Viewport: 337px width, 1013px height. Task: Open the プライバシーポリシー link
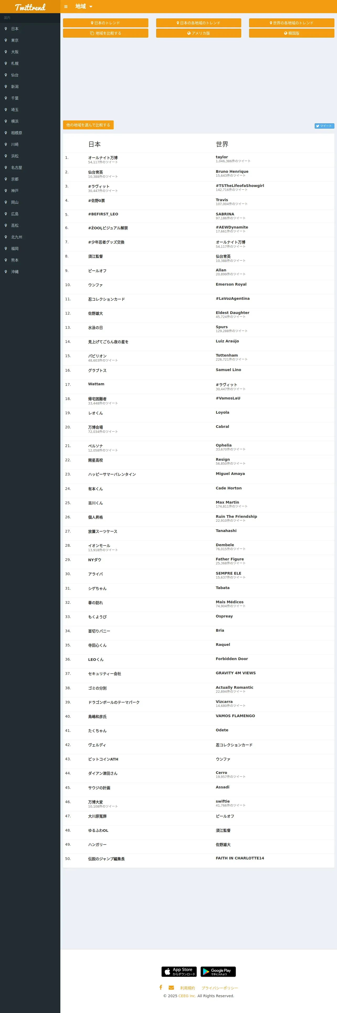coord(220,988)
